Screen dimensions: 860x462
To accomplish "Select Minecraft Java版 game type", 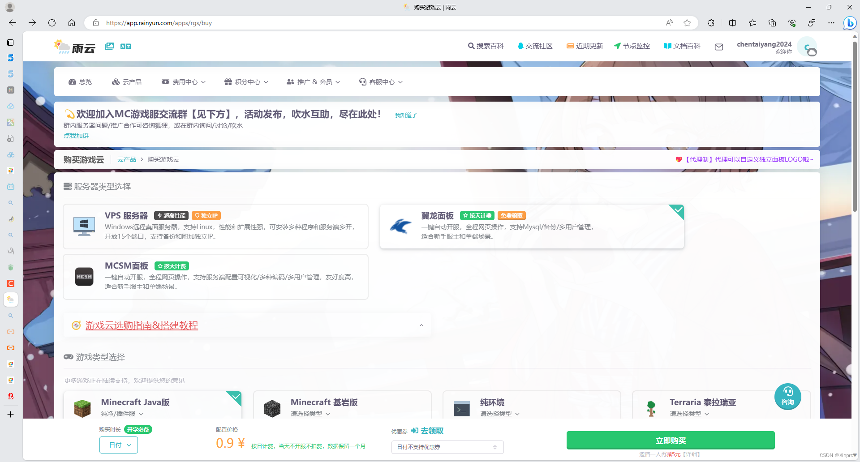I will tap(152, 405).
